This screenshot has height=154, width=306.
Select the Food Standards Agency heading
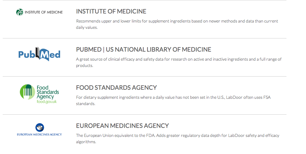(116, 88)
